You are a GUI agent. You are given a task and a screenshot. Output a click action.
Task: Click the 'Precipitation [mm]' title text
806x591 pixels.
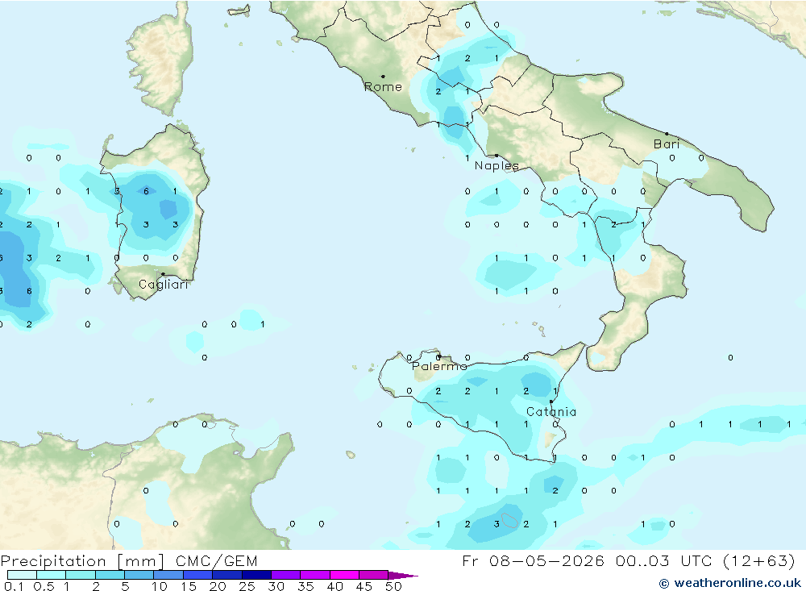(82, 561)
